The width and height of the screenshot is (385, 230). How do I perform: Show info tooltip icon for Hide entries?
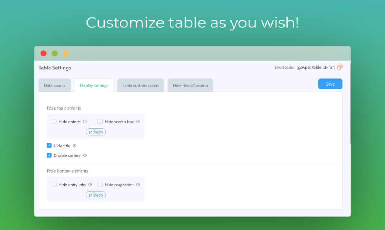coord(85,122)
